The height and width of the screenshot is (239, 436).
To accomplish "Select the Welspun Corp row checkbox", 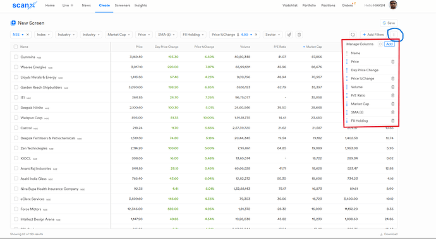I will (x=16, y=118).
